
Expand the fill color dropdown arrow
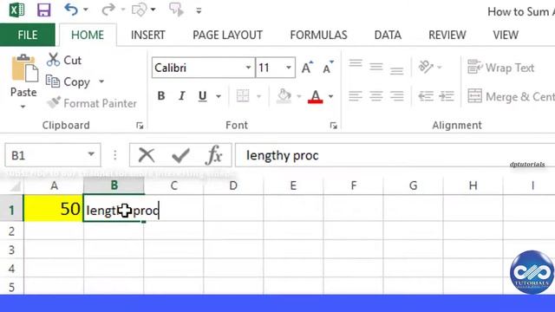(x=299, y=96)
